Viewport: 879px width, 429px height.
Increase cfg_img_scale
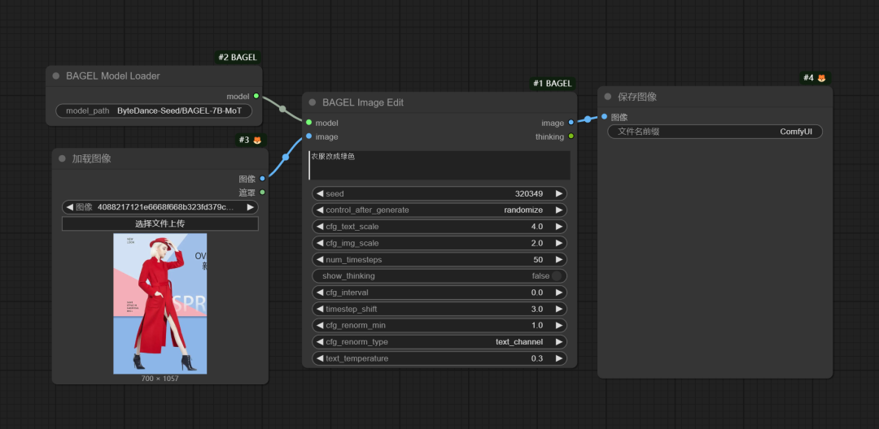tap(558, 243)
